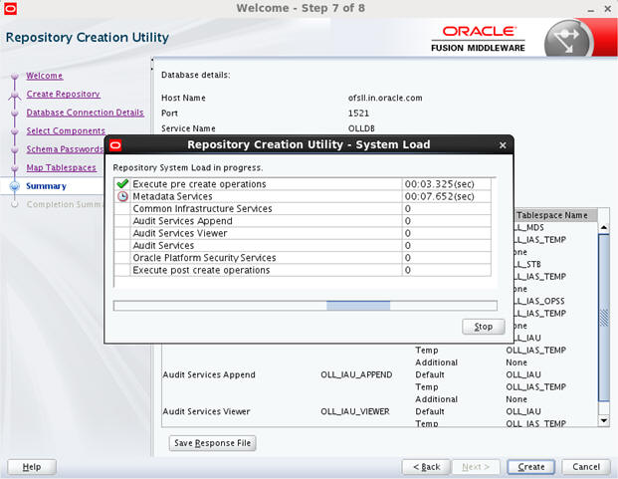This screenshot has height=479, width=618.
Task: Click the Oracle icon in the main window title bar
Action: [x=10, y=8]
